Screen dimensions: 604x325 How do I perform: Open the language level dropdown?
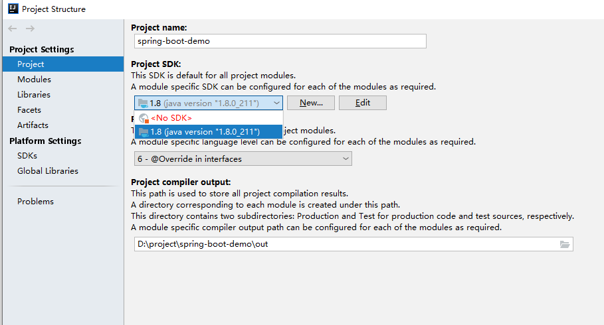pyautogui.click(x=243, y=159)
